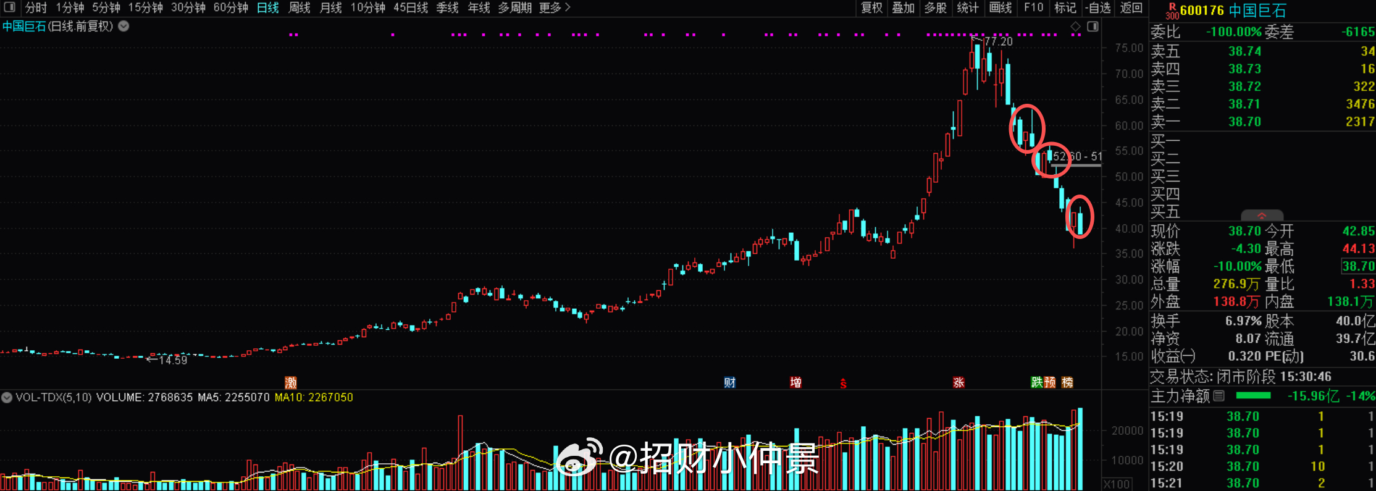
Task: Click the 52.60 price line label
Action: (1067, 157)
